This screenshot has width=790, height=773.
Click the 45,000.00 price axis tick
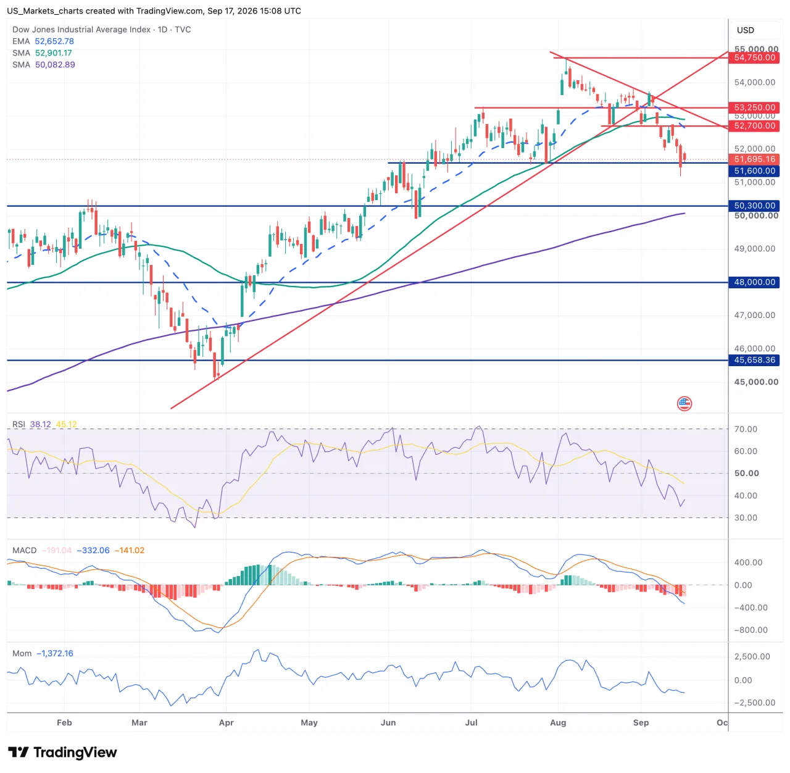pyautogui.click(x=756, y=382)
